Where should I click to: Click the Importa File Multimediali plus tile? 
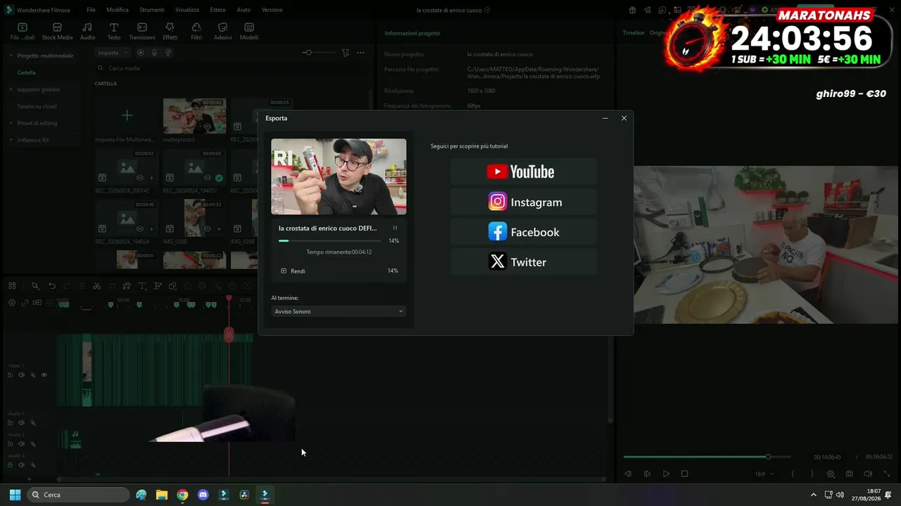[x=127, y=115]
